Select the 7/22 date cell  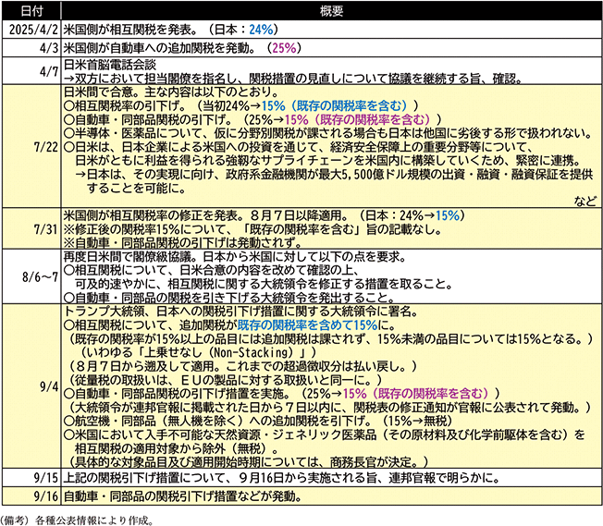[31, 147]
